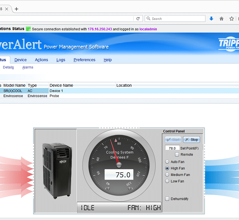Open the Actions menu tab
This screenshot has width=239, height=220.
[41, 60]
